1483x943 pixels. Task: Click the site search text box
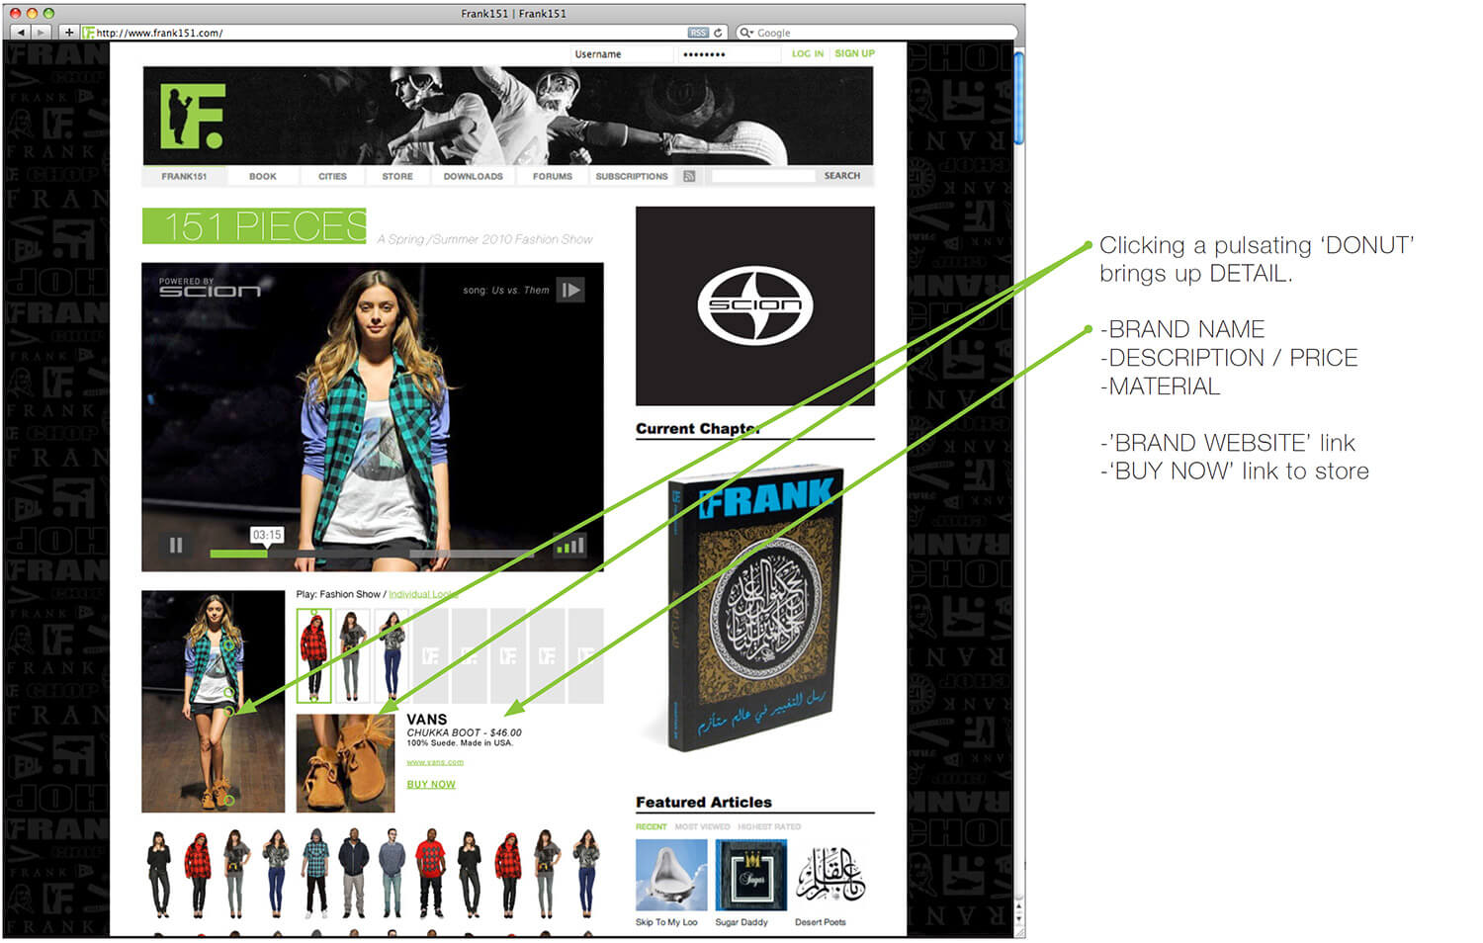[762, 176]
